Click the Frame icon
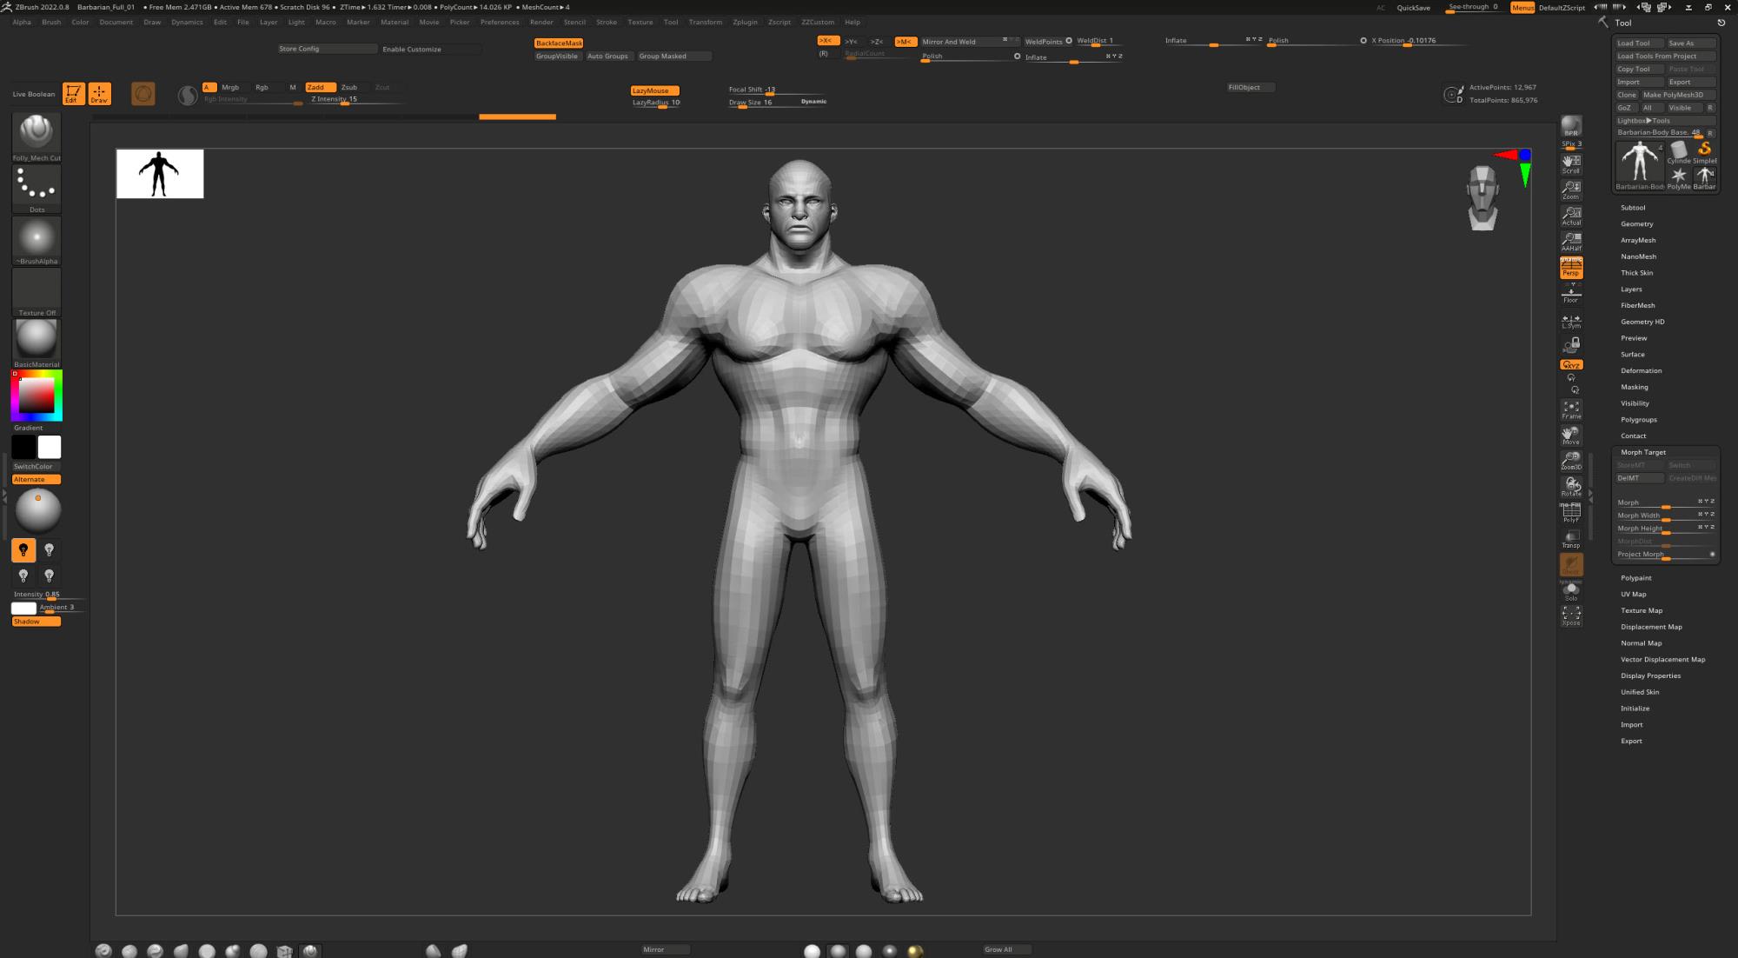Viewport: 1738px width, 958px height. coord(1571,409)
